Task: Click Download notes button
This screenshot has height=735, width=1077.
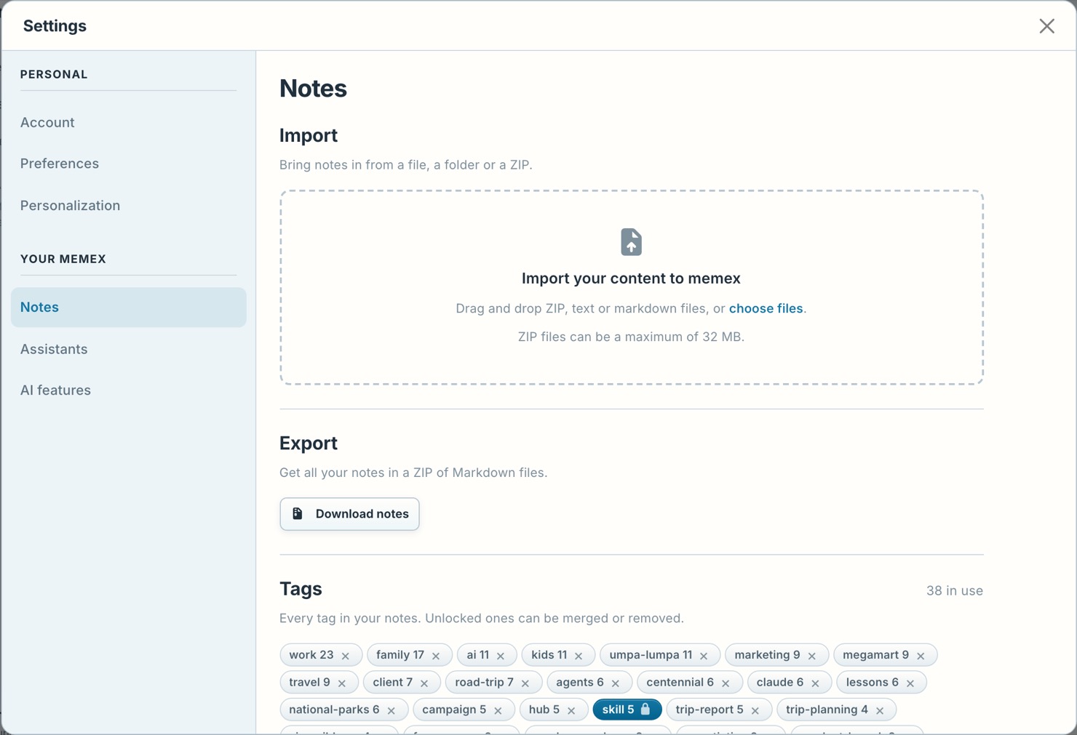Action: point(349,514)
